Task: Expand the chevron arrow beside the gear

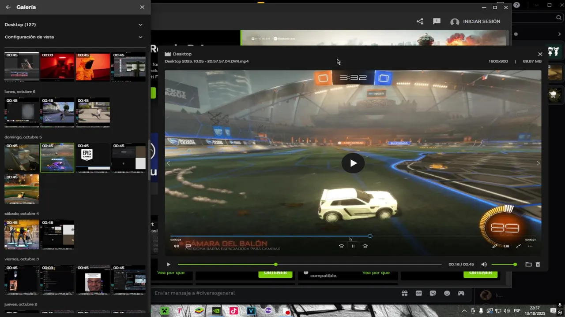Action: pyautogui.click(x=560, y=34)
